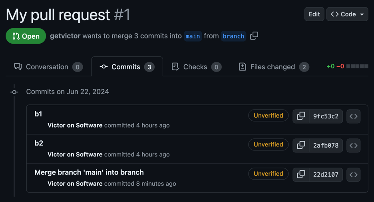Browse repository at commit b2
Image resolution: width=374 pixels, height=202 pixels.
coord(354,146)
